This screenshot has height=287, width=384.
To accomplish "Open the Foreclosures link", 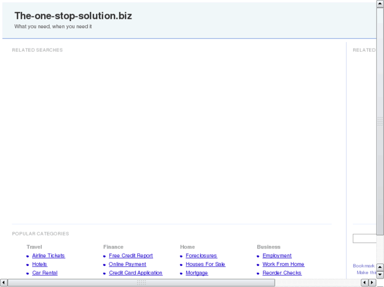I will click(201, 255).
